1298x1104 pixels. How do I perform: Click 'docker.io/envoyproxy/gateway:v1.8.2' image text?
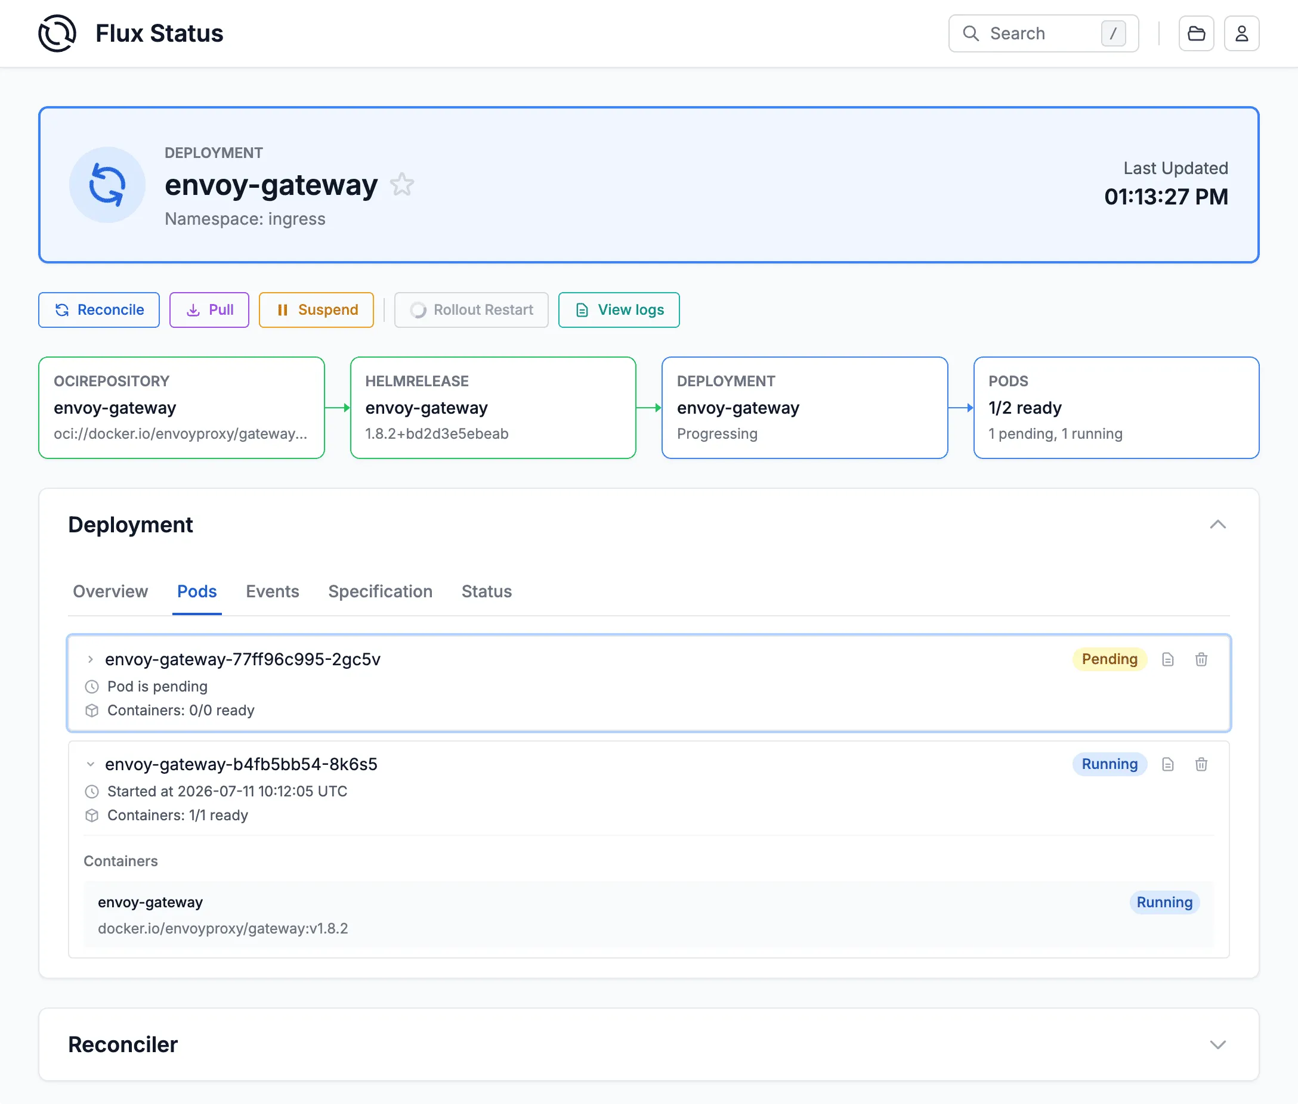(223, 928)
